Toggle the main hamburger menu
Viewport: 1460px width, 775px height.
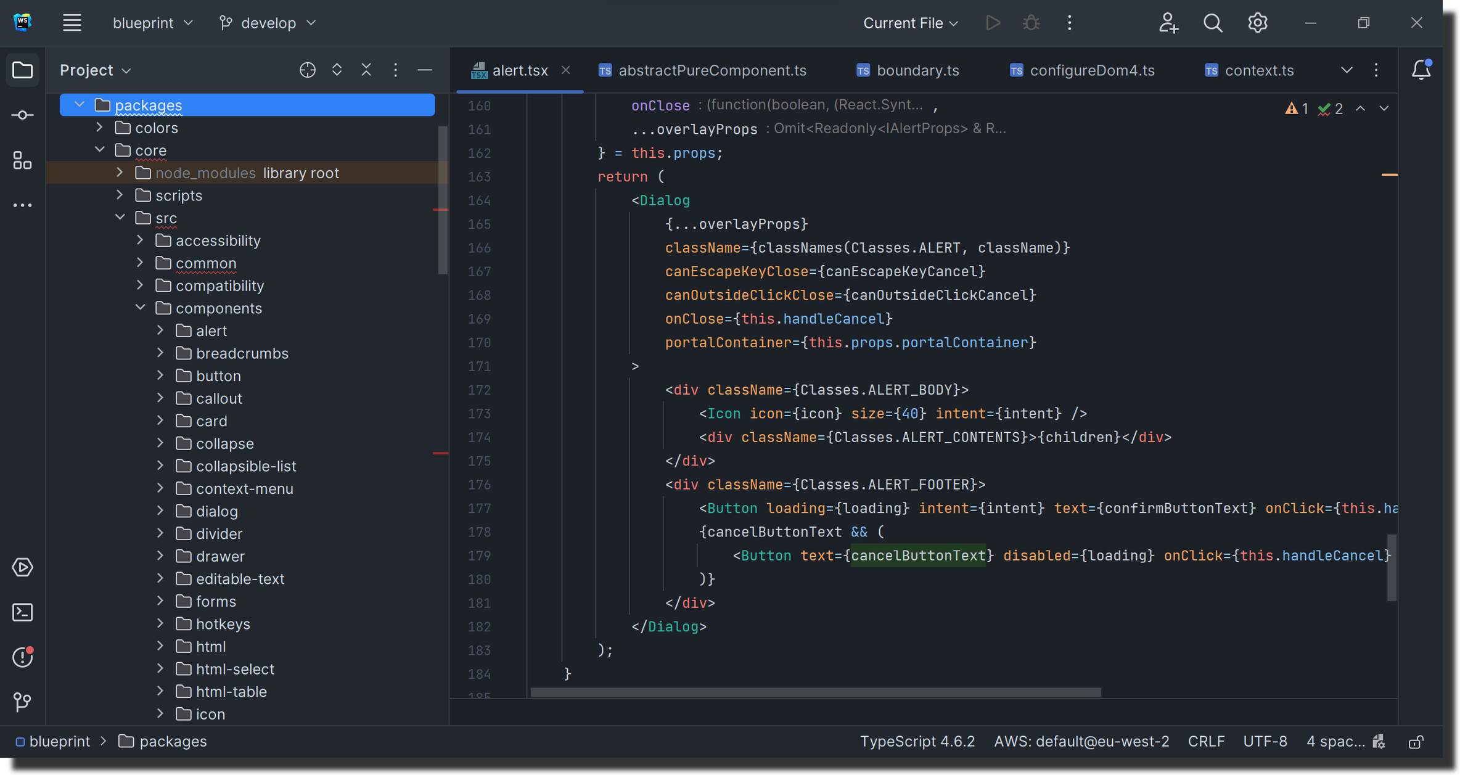coord(72,23)
